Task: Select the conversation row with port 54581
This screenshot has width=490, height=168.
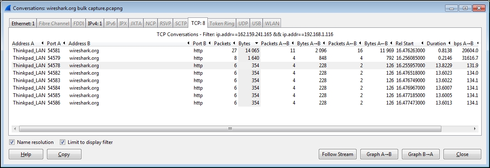Action: [245, 51]
